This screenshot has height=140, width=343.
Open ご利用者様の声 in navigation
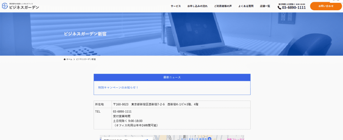click(x=223, y=6)
